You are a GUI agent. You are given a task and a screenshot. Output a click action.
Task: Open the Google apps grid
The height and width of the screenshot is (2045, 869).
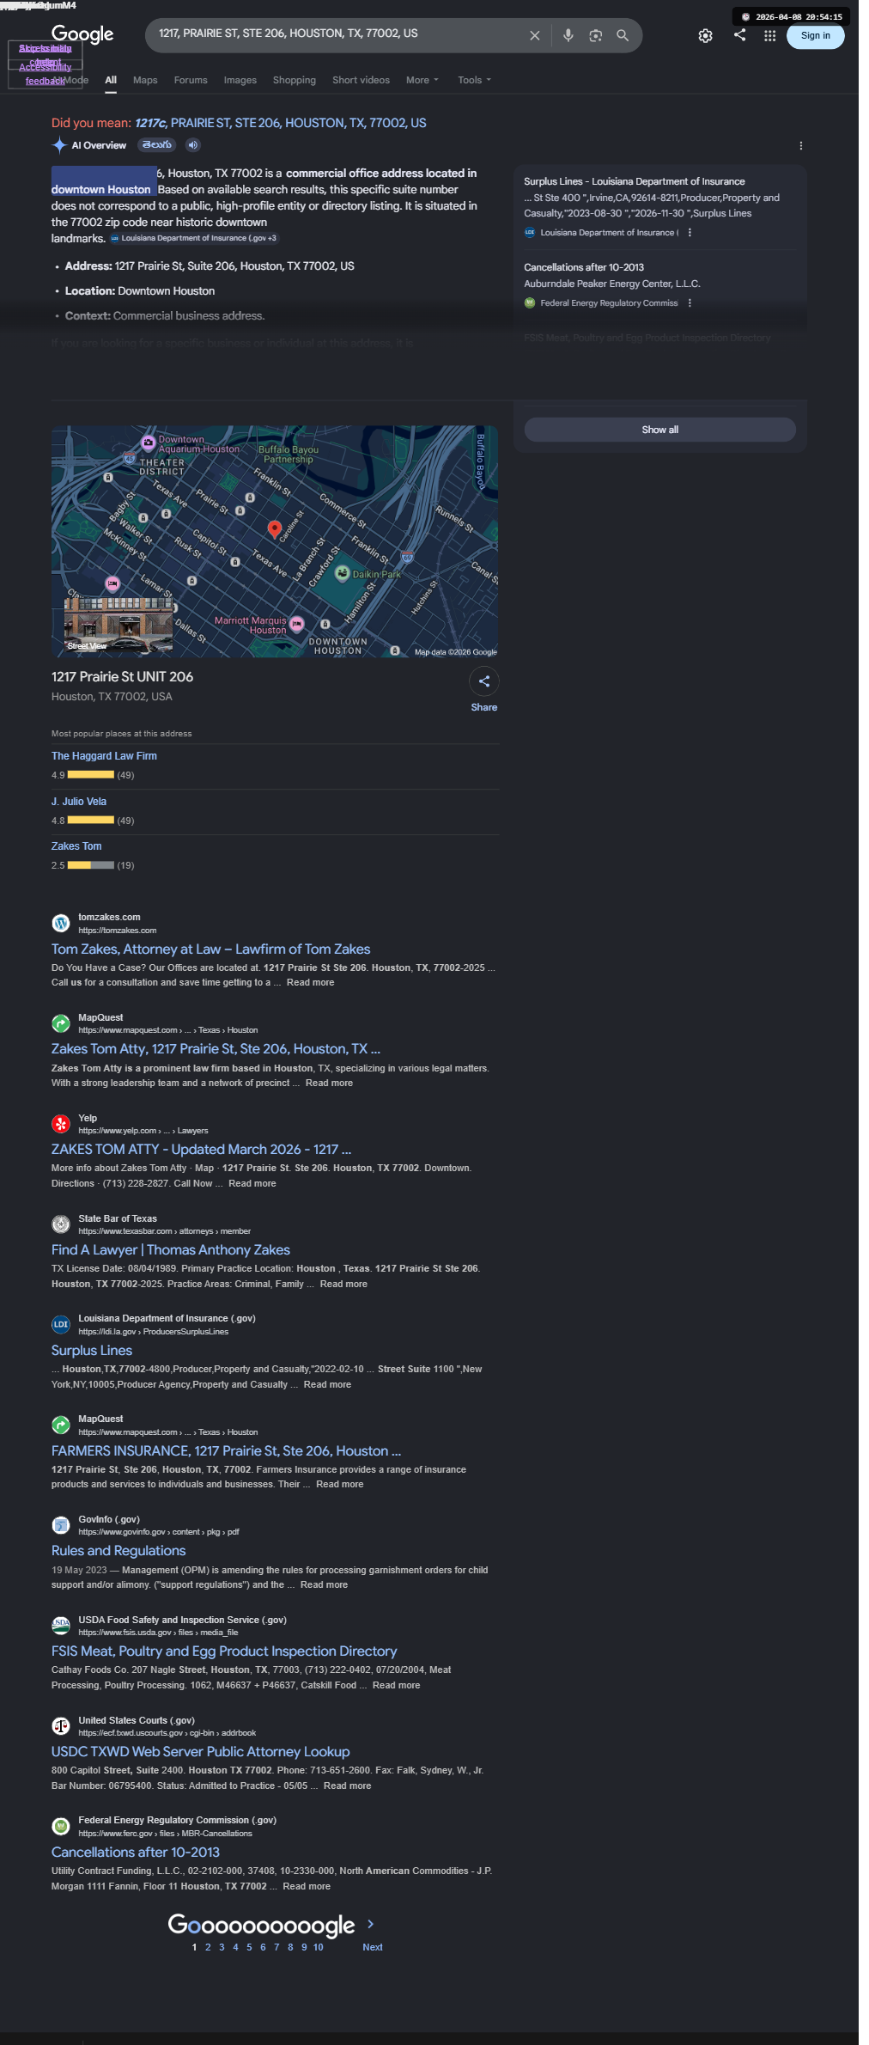[769, 36]
